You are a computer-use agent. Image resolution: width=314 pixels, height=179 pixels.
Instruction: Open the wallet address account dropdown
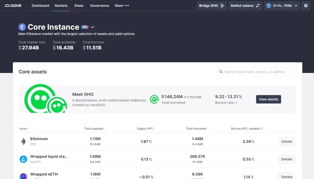(281, 6)
